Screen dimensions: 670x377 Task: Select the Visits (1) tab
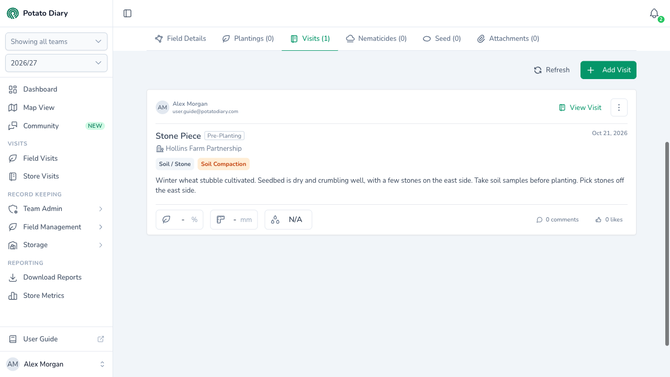pos(310,39)
